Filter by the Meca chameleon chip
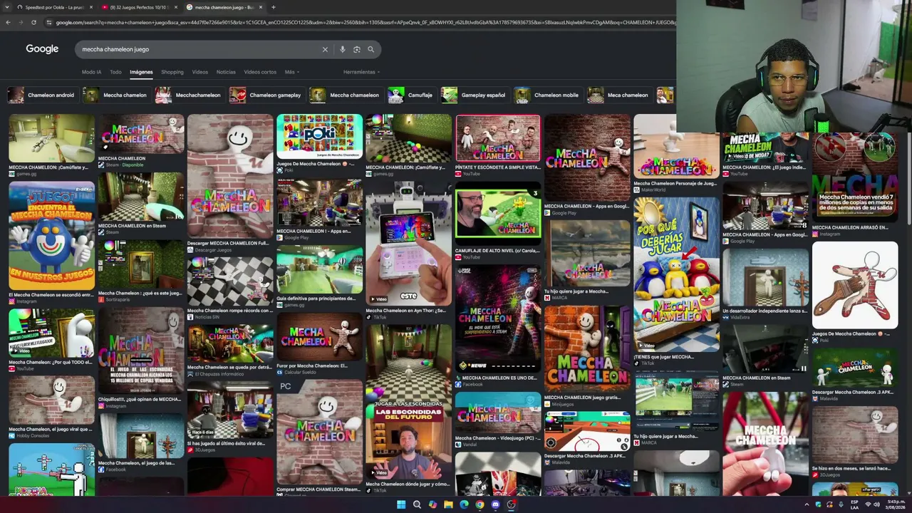Image resolution: width=912 pixels, height=513 pixels. coord(619,95)
